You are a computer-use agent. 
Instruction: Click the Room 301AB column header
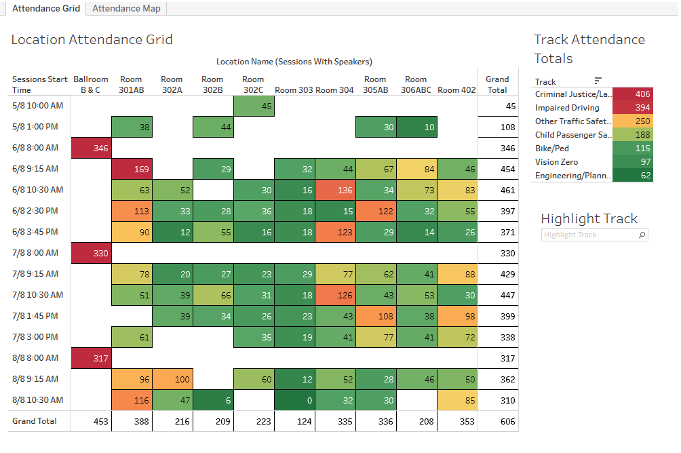tap(132, 85)
